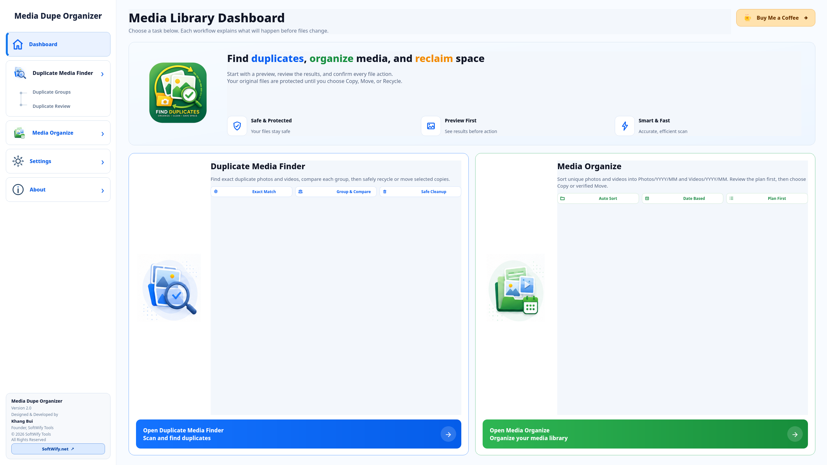
Task: Click the Date Based chip
Action: (683, 198)
